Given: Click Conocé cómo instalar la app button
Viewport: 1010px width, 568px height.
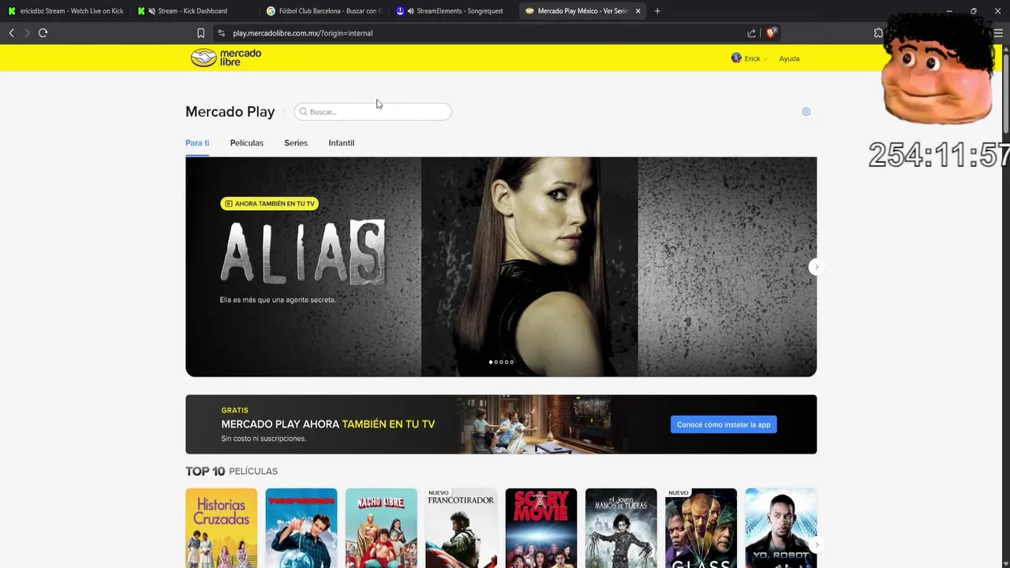Looking at the screenshot, I should (x=724, y=424).
